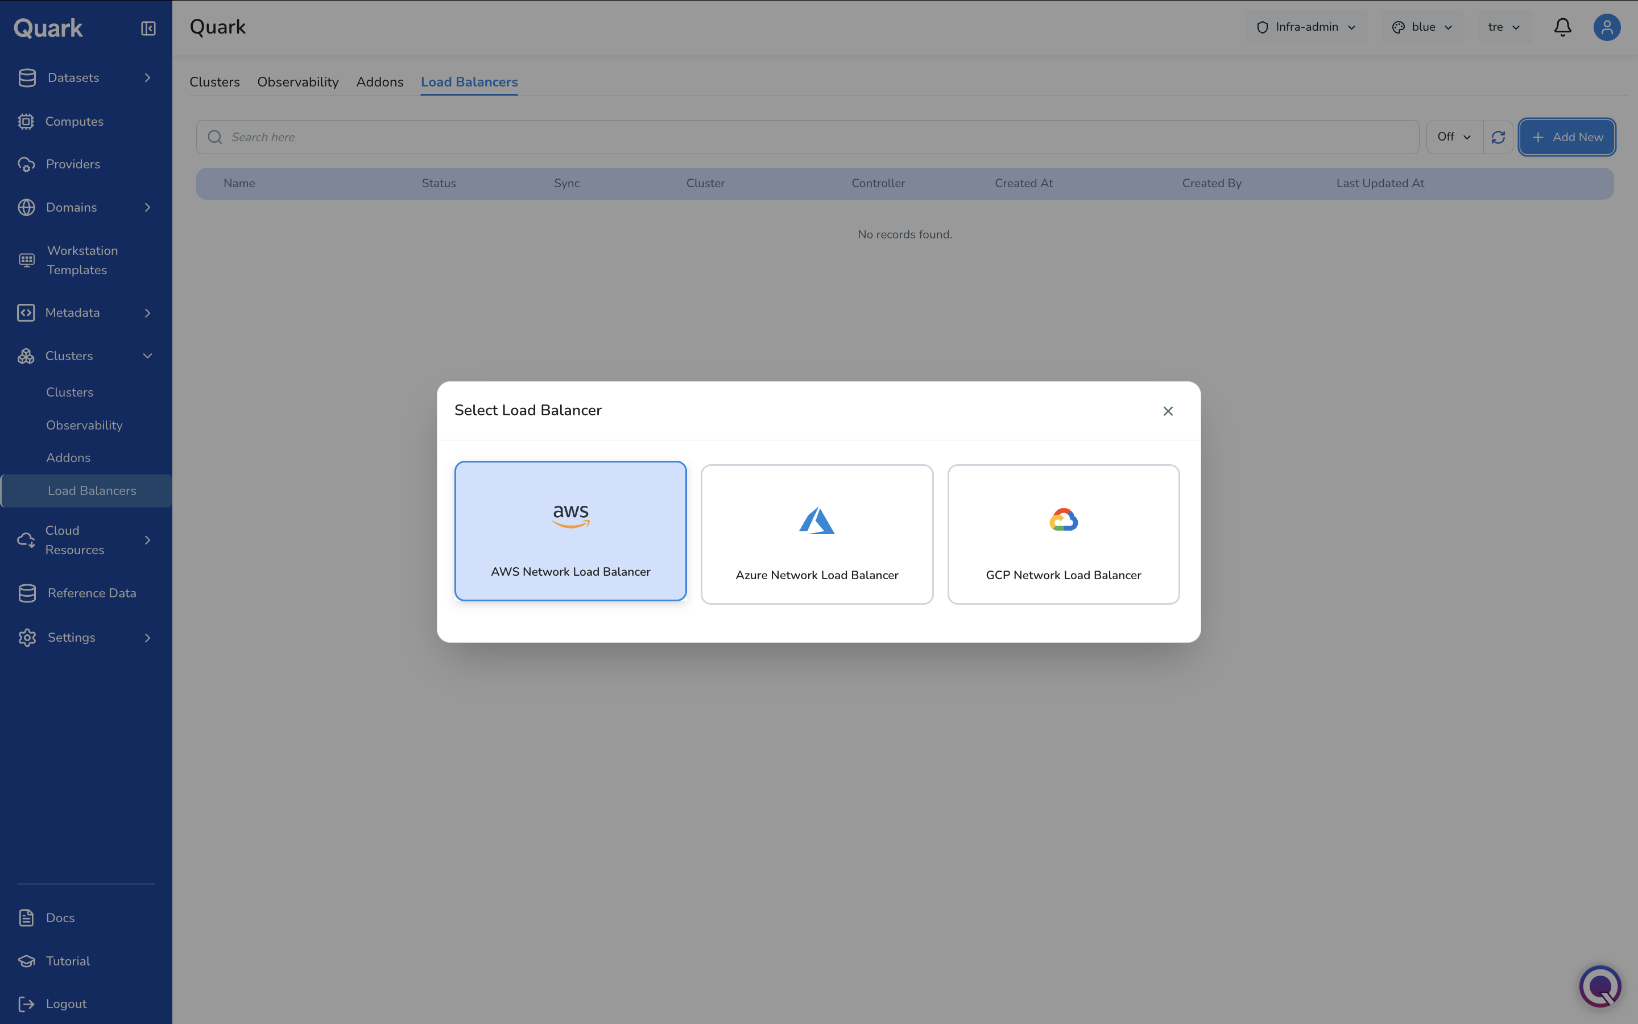
Task: Expand the Cloud Resources chevron
Action: (x=147, y=540)
